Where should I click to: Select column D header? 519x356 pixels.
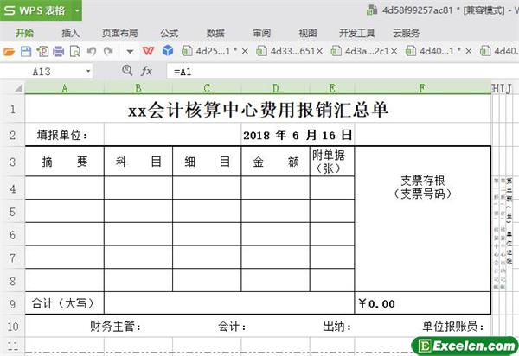[x=275, y=88]
